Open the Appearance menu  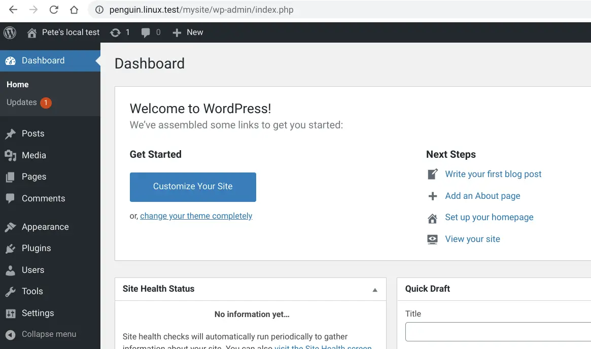[45, 227]
